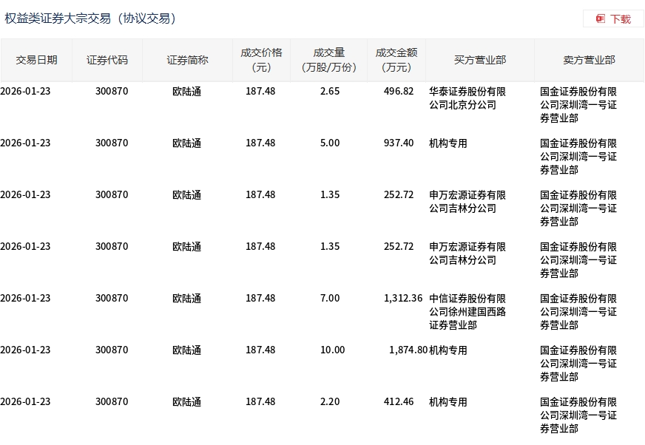Click the volume 5.00 cell

330,143
